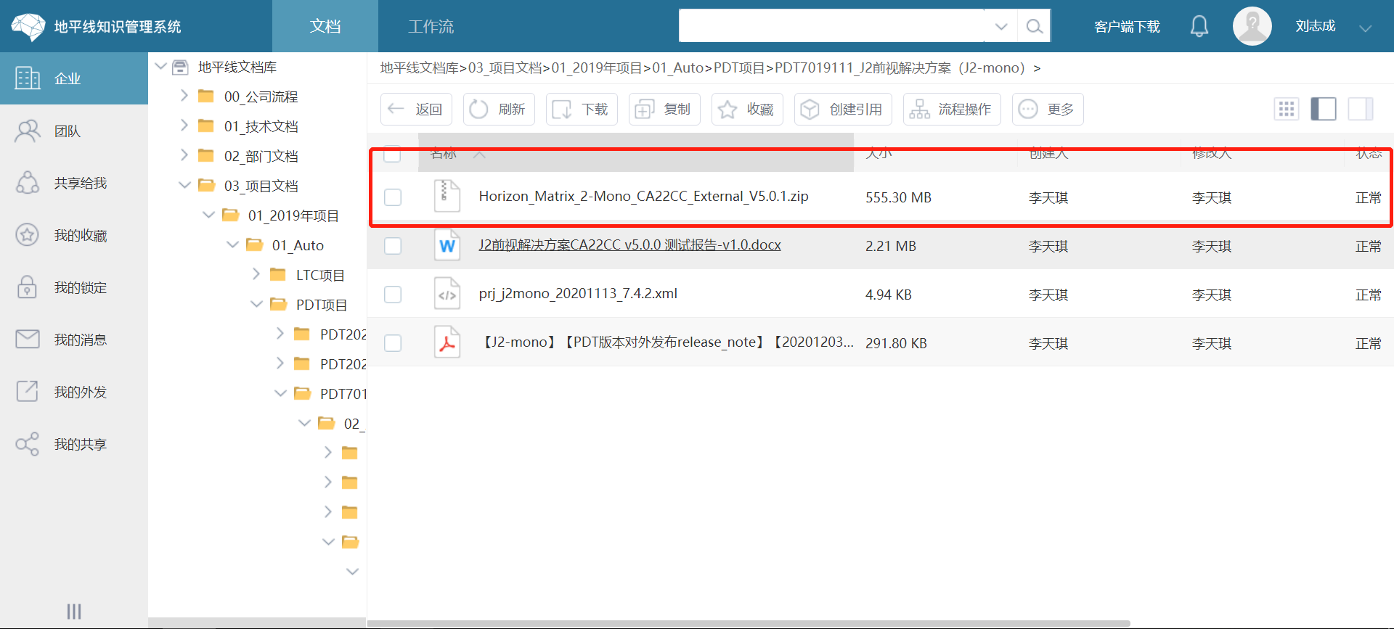Switch to the 文档 tab
This screenshot has width=1394, height=629.
point(325,26)
